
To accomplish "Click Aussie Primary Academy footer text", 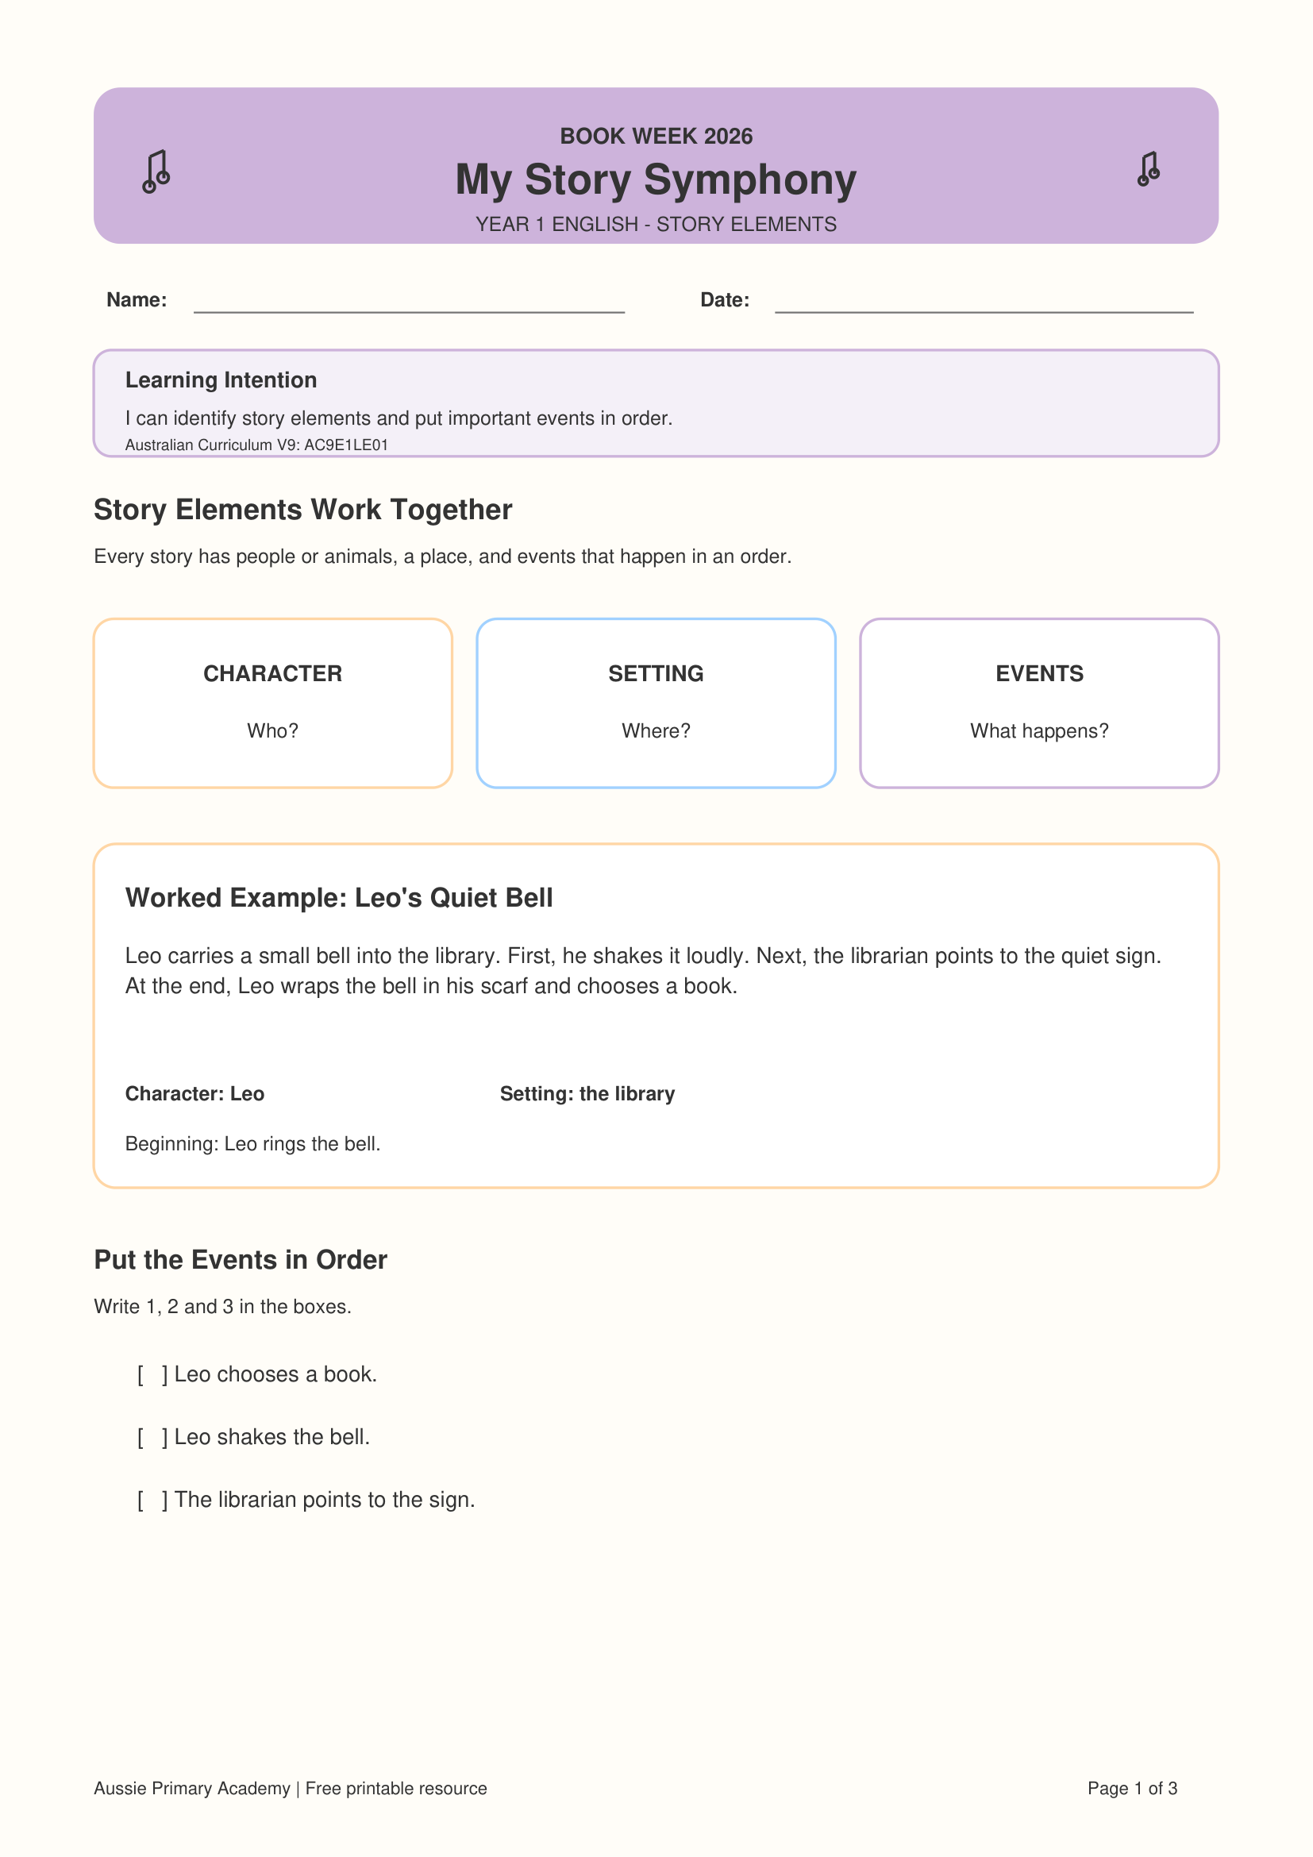I will (191, 1788).
